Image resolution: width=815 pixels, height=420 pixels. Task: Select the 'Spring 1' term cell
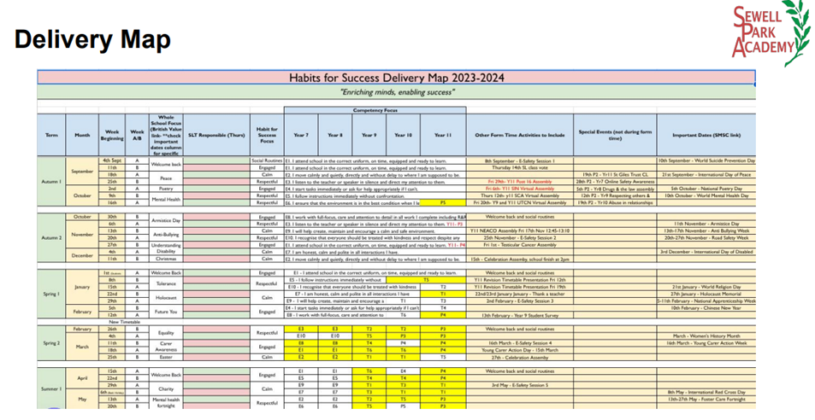51,294
